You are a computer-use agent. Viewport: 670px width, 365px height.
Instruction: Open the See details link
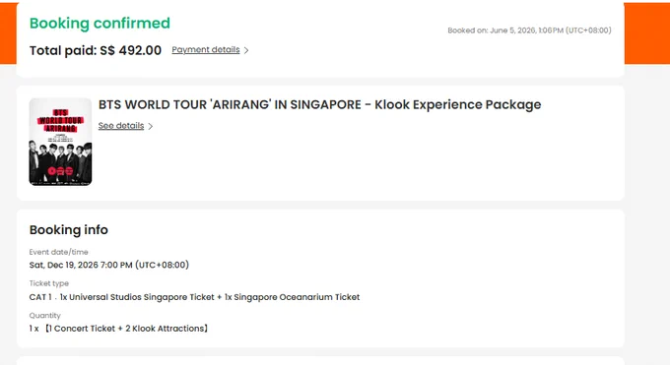pyautogui.click(x=121, y=126)
